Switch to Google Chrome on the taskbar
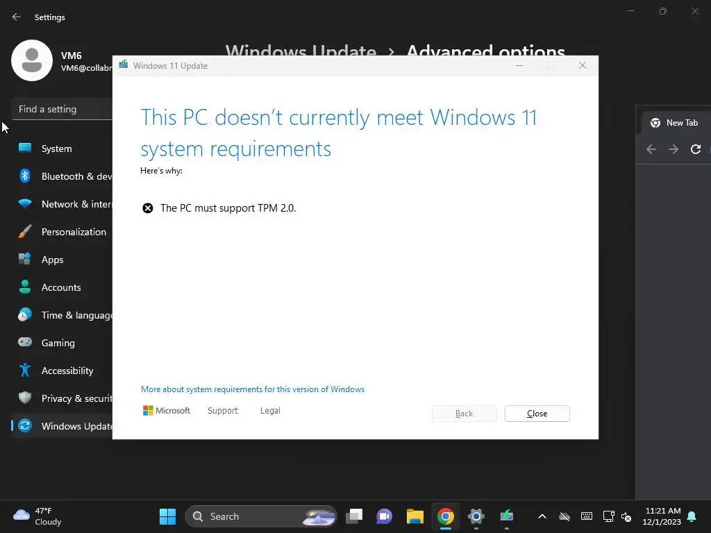The width and height of the screenshot is (711, 533). (445, 516)
